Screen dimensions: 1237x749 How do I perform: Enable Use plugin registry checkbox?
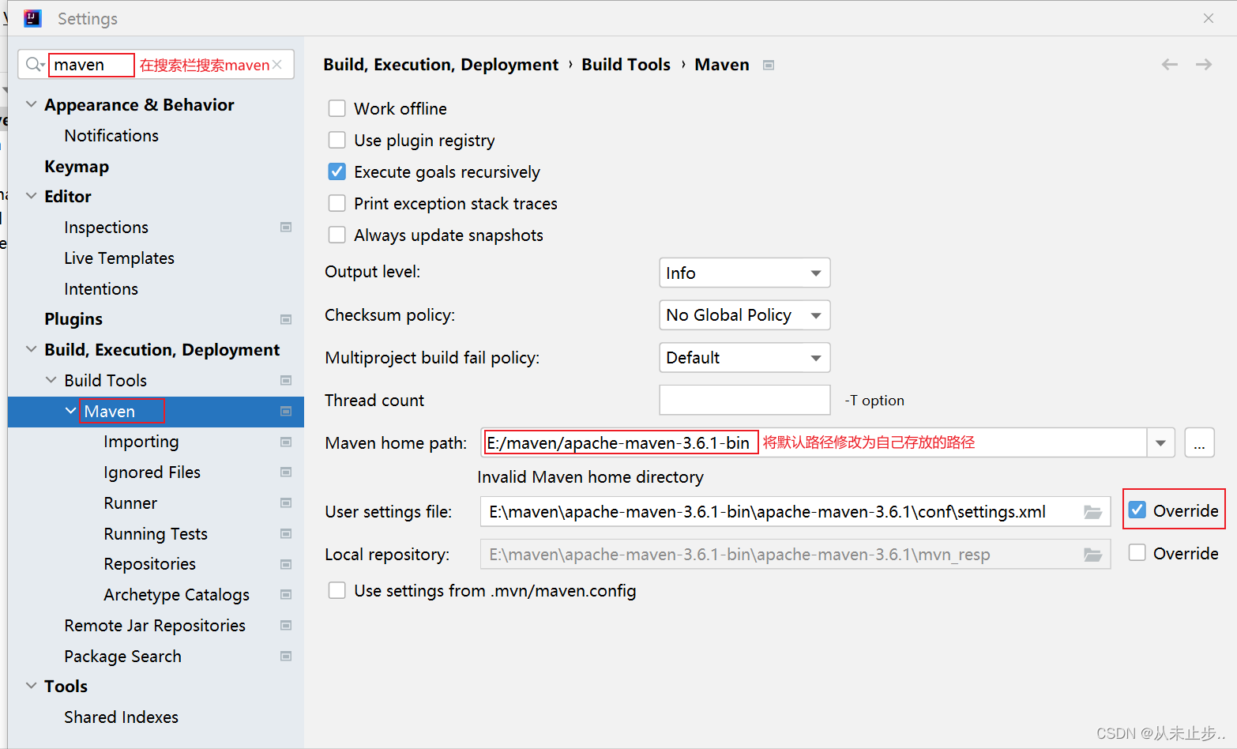tap(337, 140)
